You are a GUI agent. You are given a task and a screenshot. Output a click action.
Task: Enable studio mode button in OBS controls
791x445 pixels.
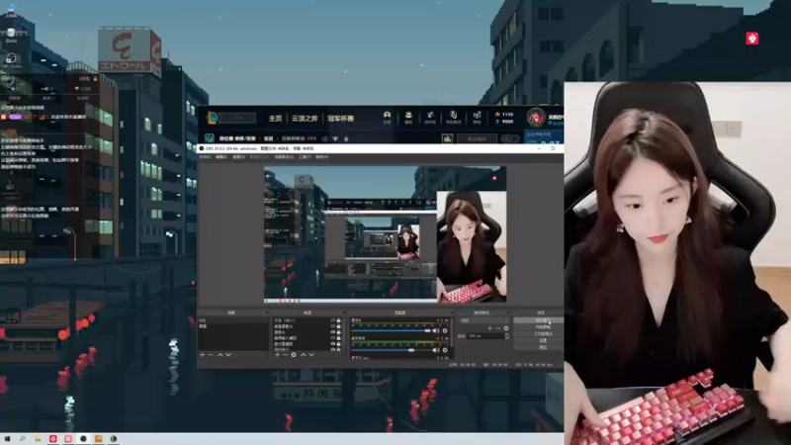click(538, 334)
